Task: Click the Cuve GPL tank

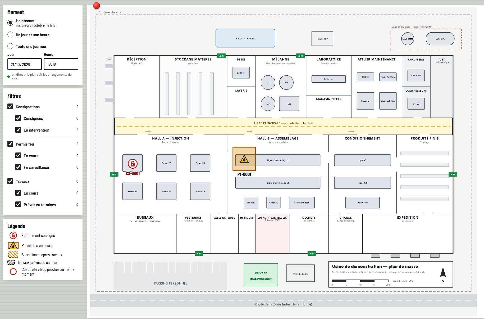Action: 440,39
